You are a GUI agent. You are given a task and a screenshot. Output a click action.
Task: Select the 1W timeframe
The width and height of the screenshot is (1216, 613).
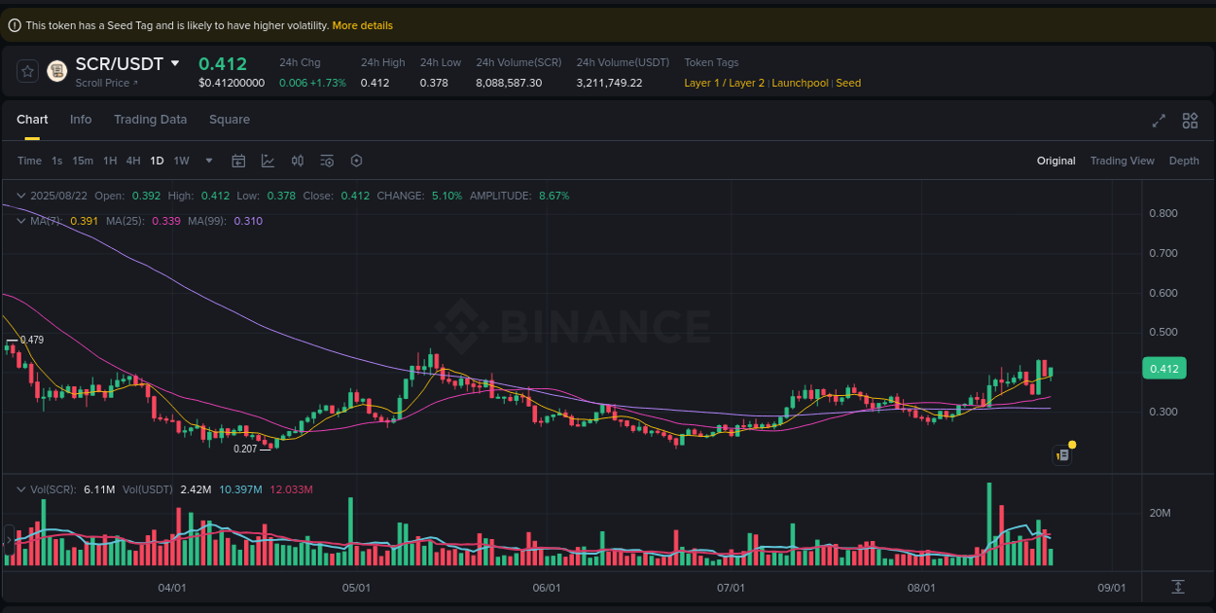click(181, 161)
